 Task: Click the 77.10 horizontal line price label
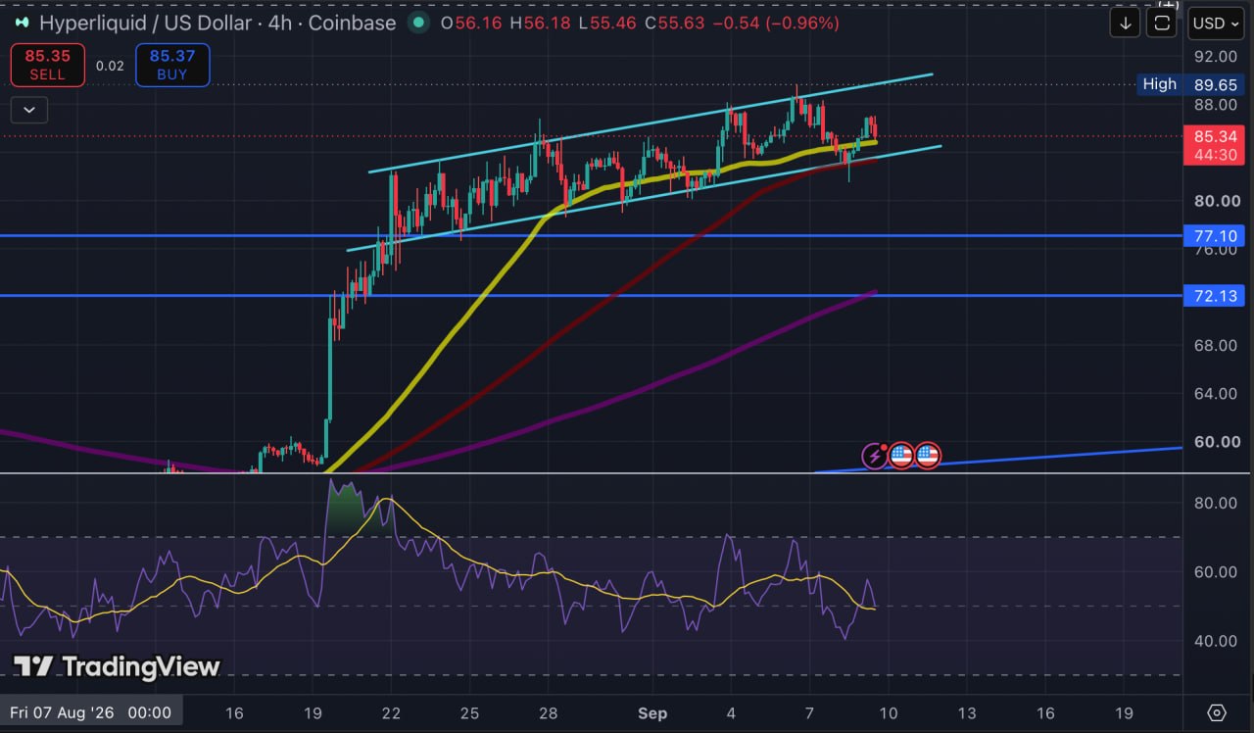(x=1214, y=235)
